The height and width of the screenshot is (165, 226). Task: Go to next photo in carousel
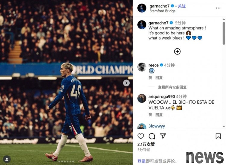pyautogui.click(x=126, y=83)
